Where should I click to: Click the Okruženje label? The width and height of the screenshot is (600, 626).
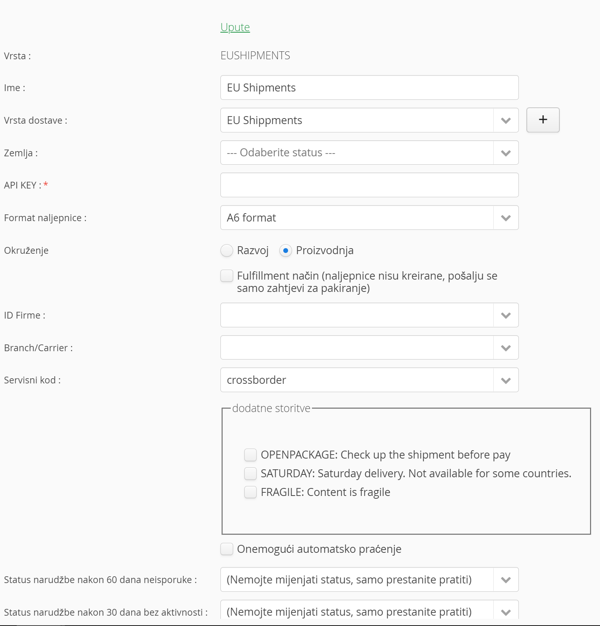coord(26,251)
